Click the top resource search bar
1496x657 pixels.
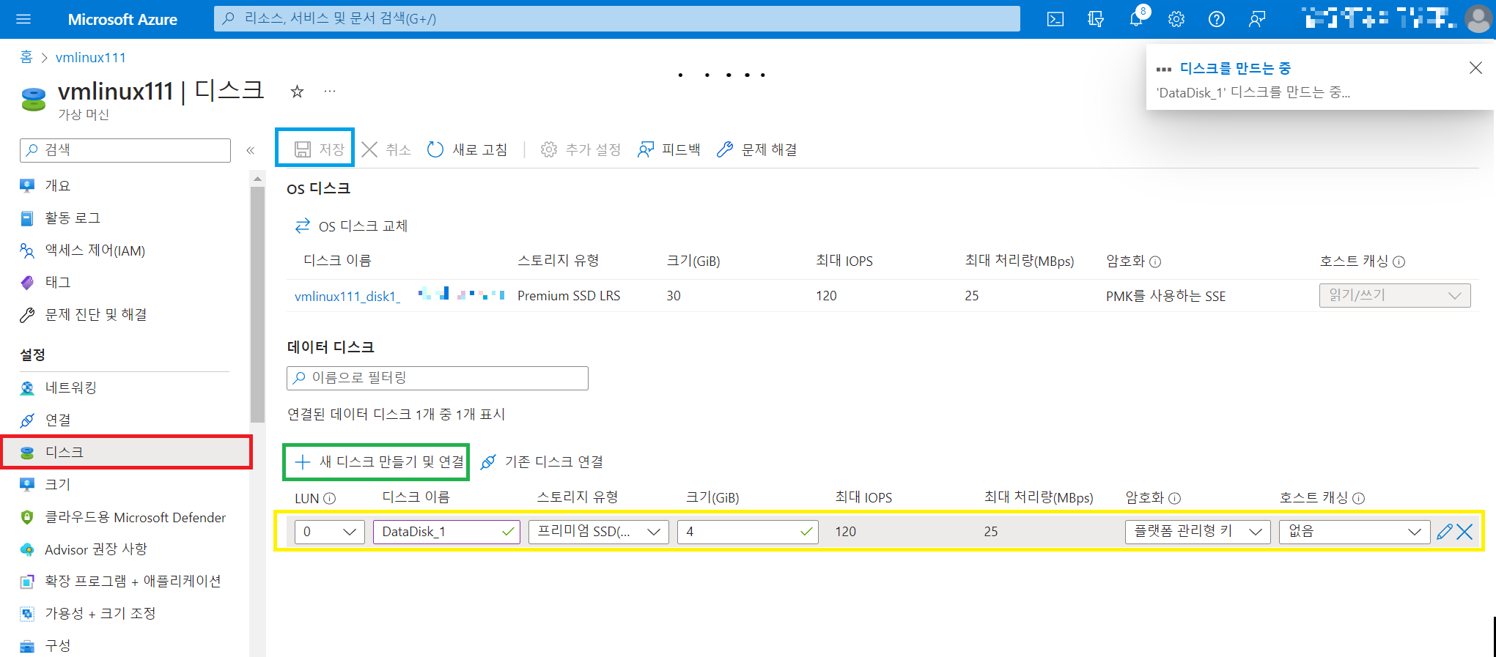[x=617, y=19]
